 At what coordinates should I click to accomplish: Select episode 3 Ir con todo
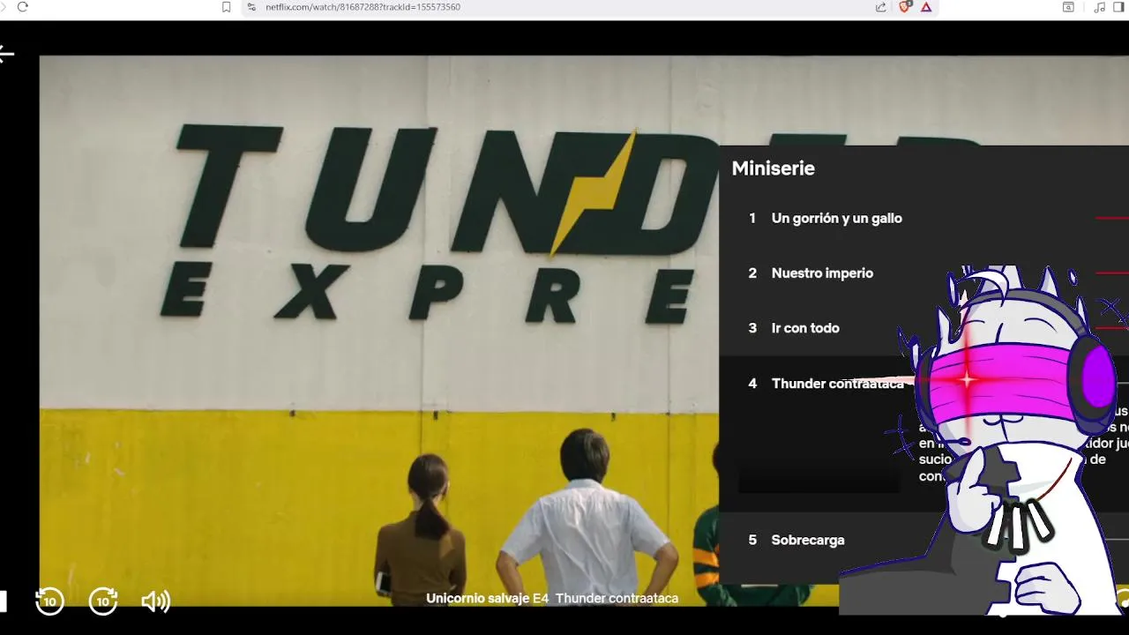(923, 328)
